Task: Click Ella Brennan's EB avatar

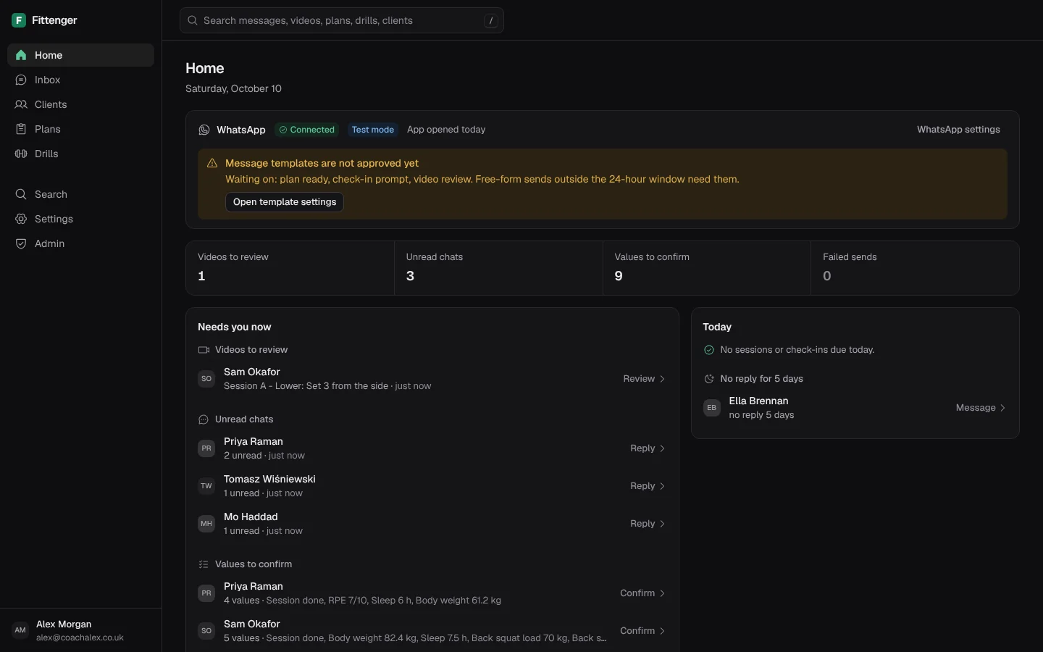Action: coord(712,408)
